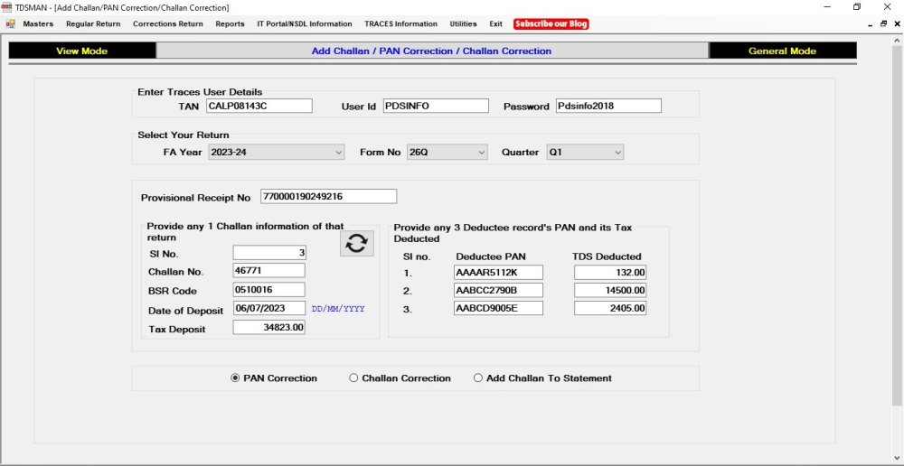The width and height of the screenshot is (904, 466).
Task: Click Deductee PAN field AABCC2790B
Action: (x=498, y=290)
